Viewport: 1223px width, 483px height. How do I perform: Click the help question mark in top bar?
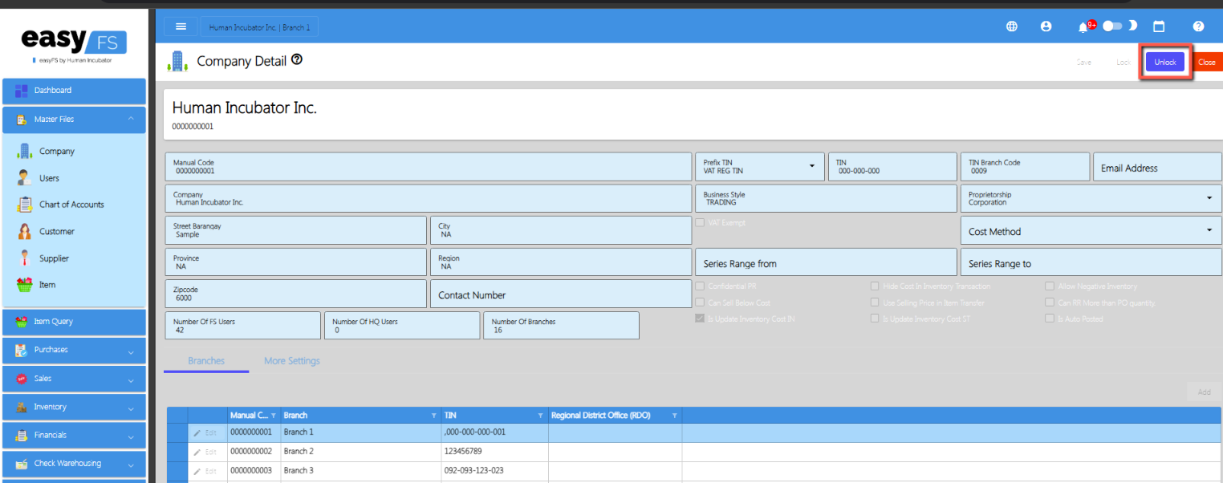(1198, 26)
